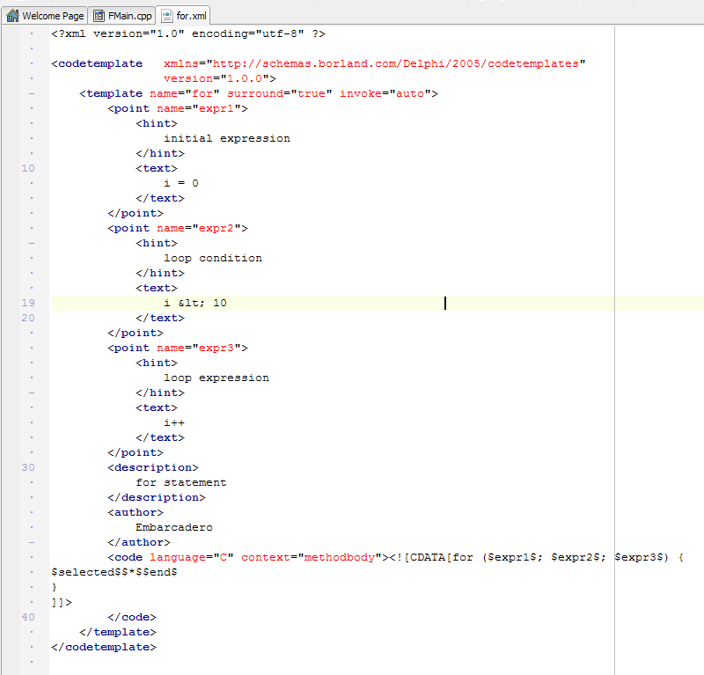This screenshot has width=704, height=675.
Task: Select the for.xml tab label
Action: click(x=191, y=16)
